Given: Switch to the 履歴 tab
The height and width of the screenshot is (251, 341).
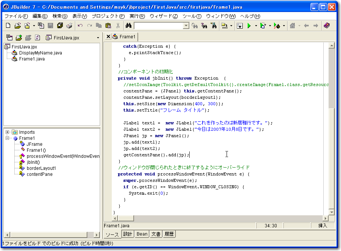Looking at the screenshot, I should pyautogui.click(x=169, y=234).
